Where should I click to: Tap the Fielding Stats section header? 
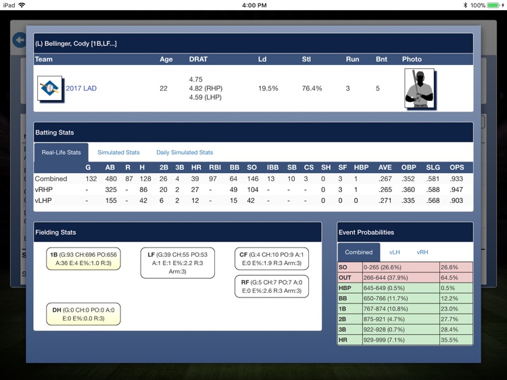pyautogui.click(x=178, y=232)
